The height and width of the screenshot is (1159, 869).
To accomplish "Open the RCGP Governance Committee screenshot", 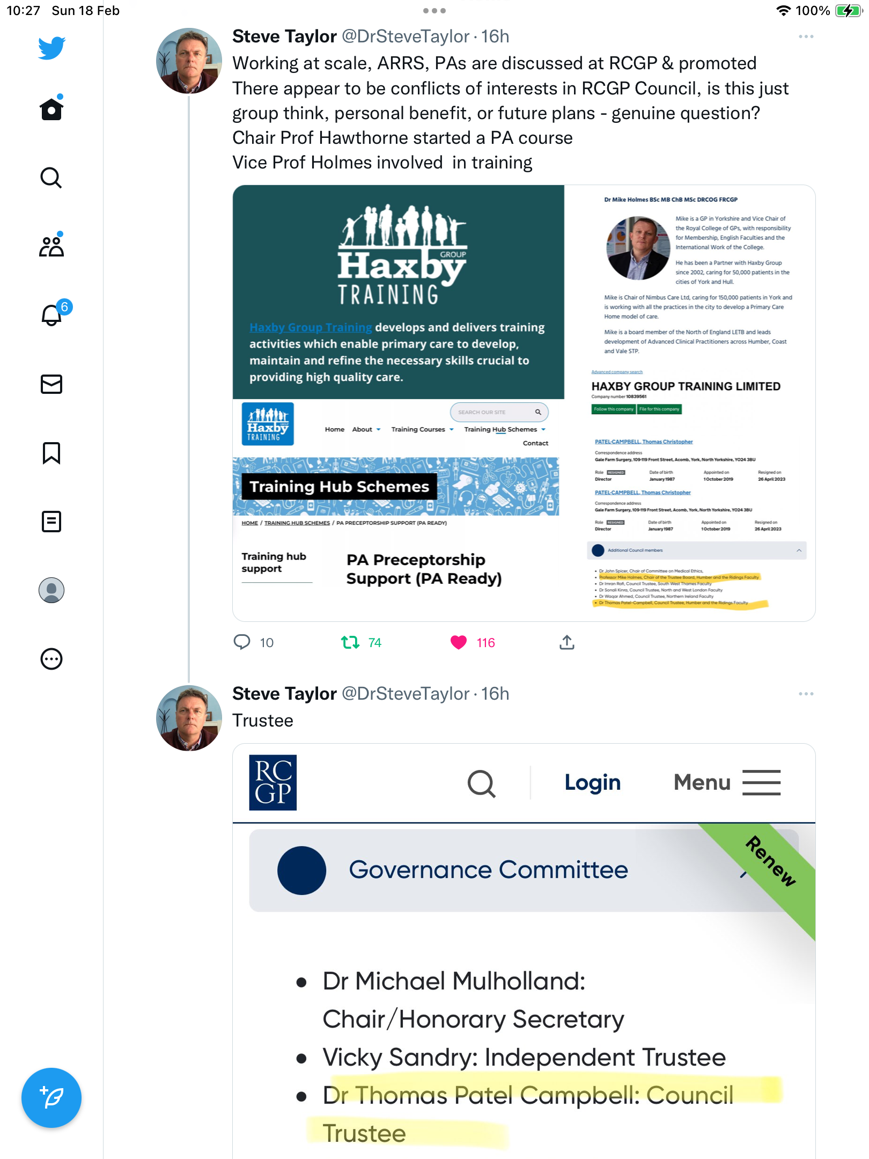I will click(524, 951).
